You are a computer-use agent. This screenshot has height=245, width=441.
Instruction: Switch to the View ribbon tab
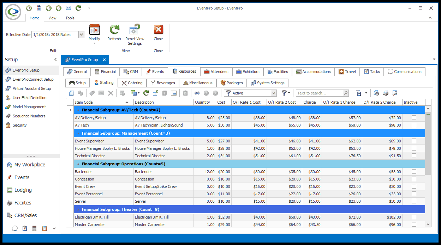pos(52,18)
